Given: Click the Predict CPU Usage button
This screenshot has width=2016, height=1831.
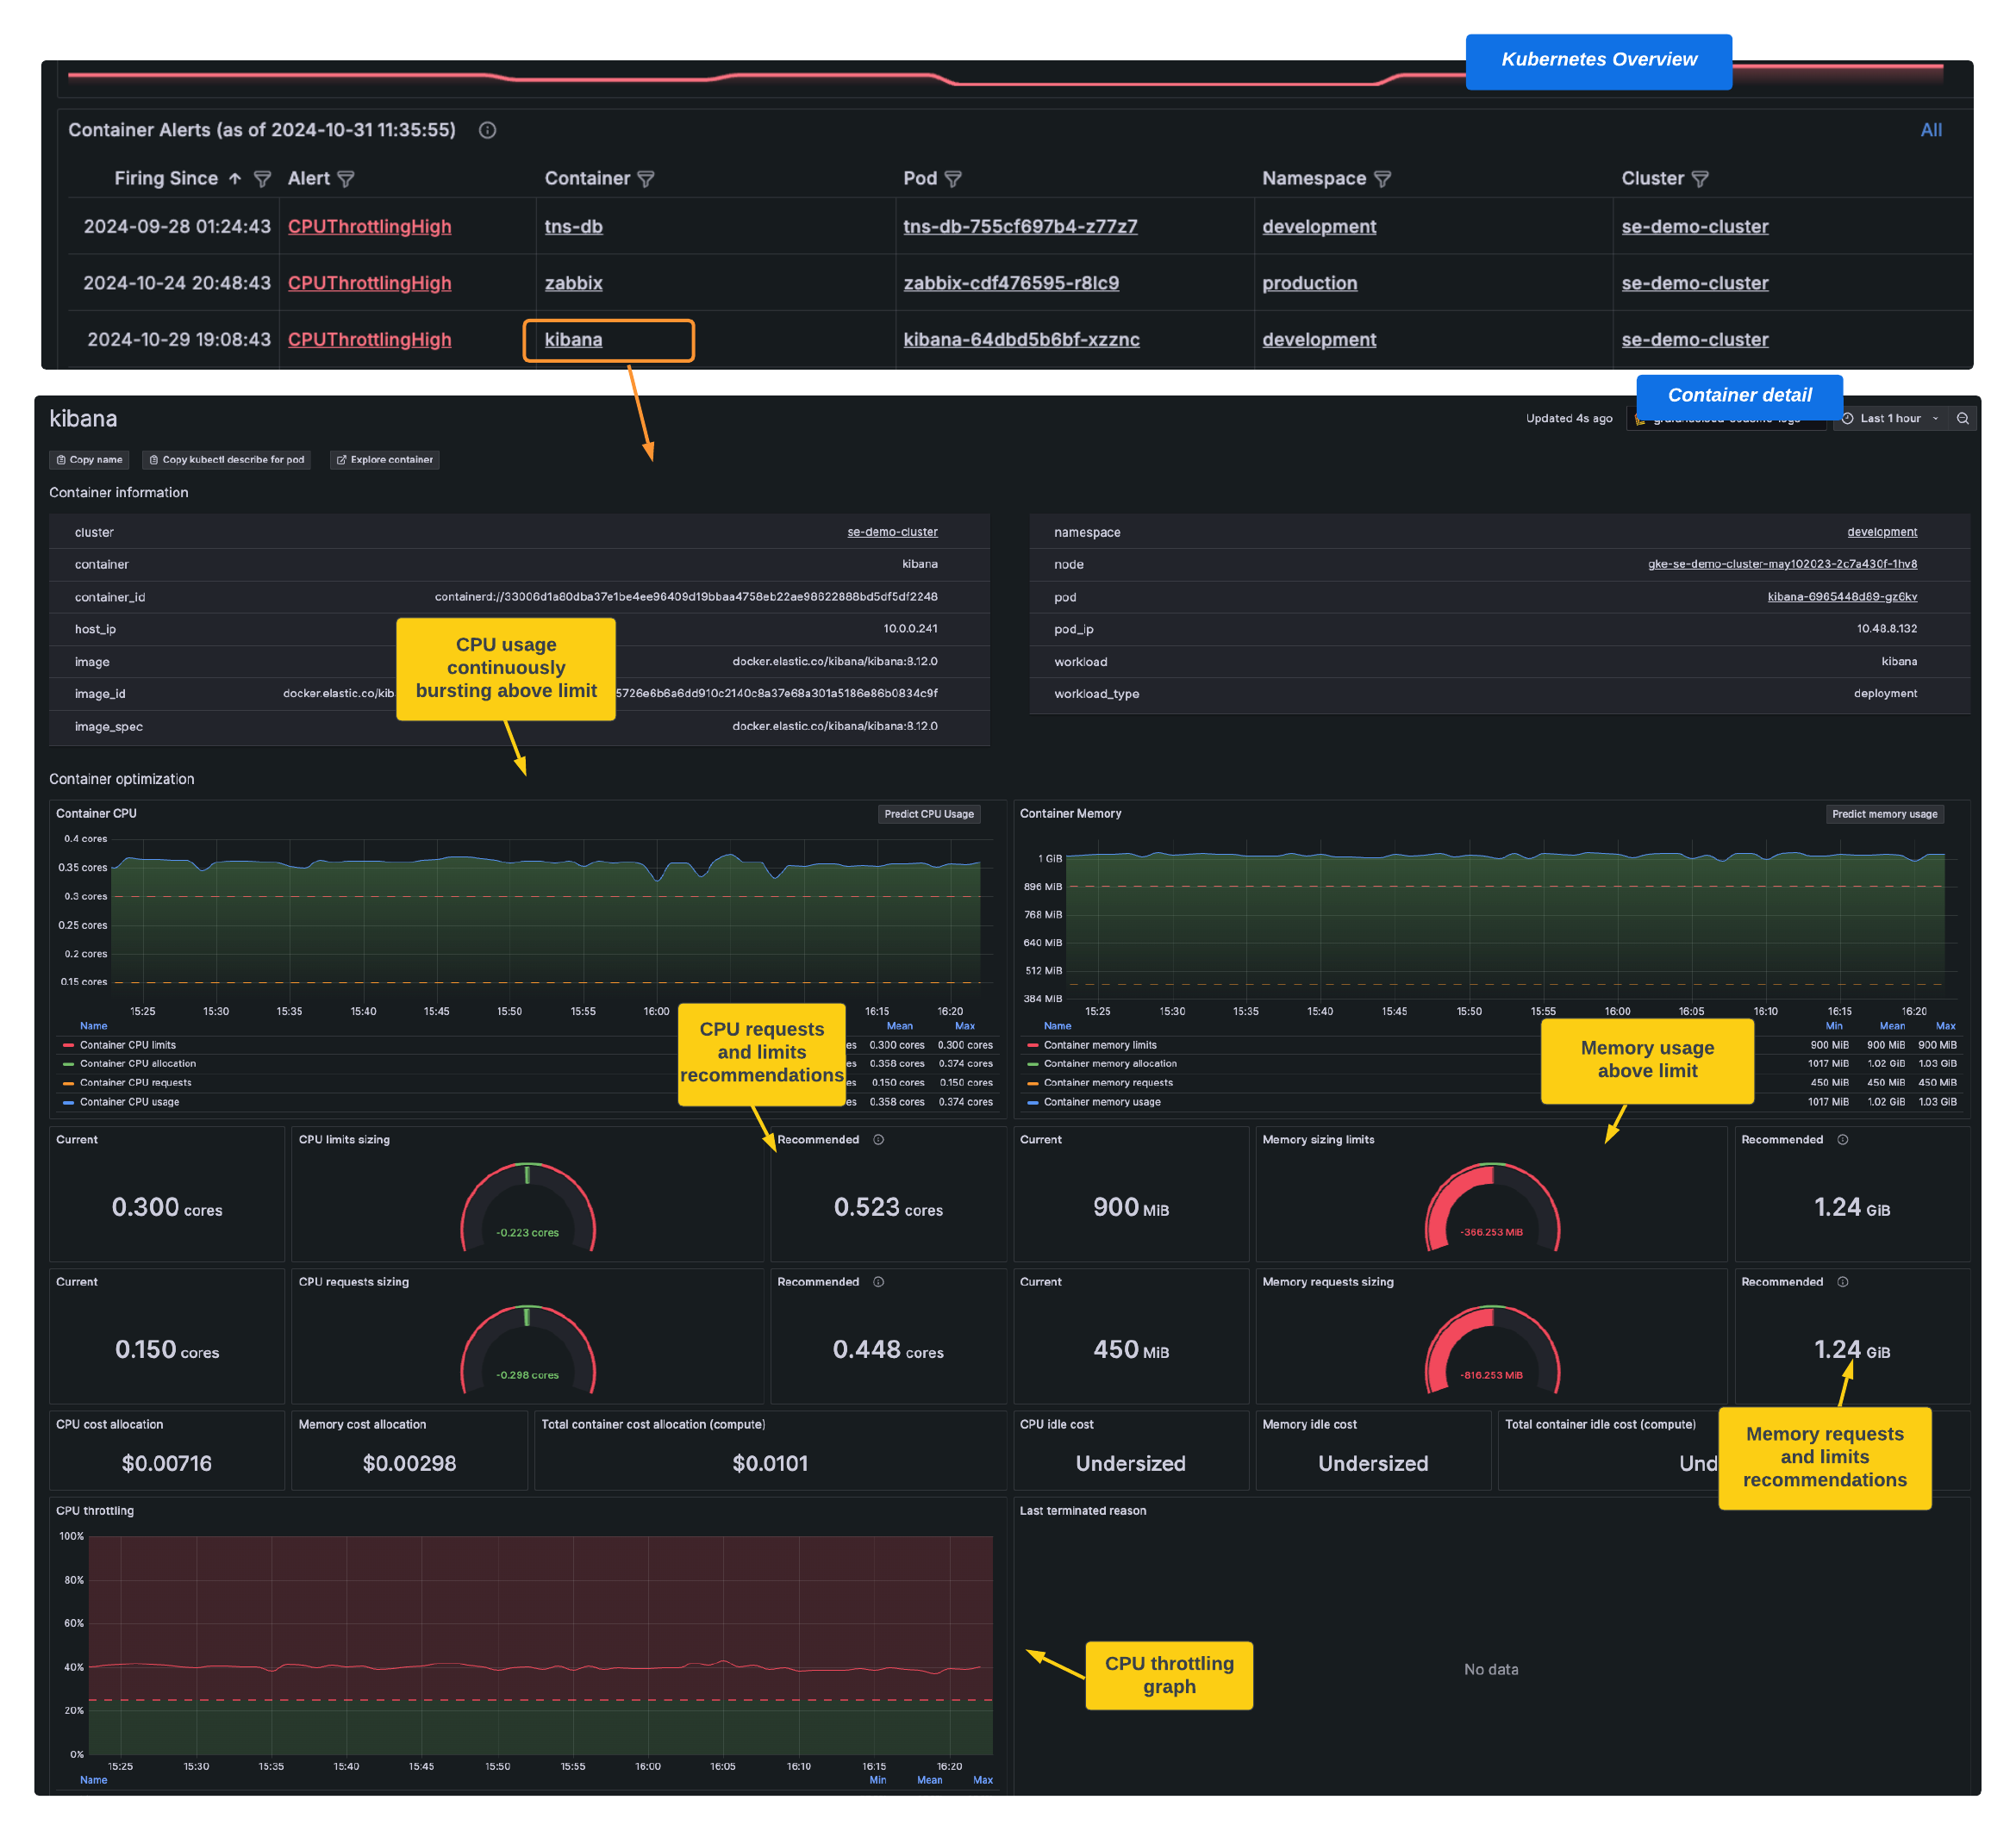Looking at the screenshot, I should 928,813.
